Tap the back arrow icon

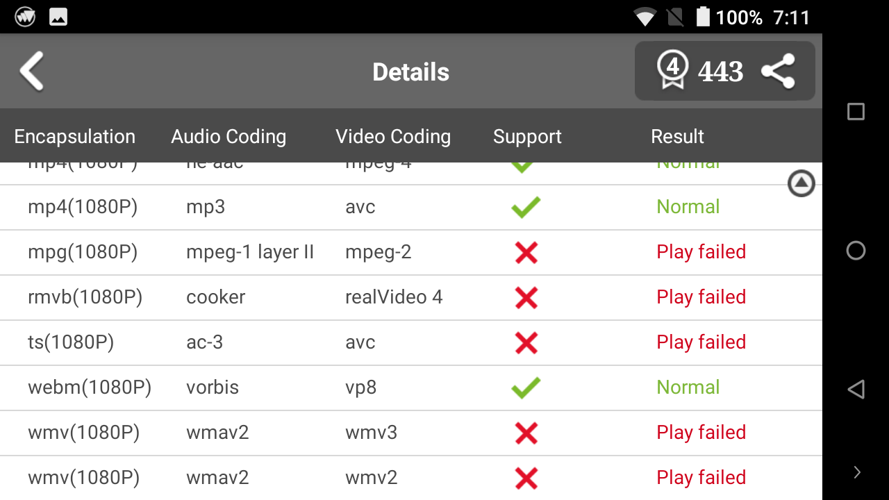click(x=32, y=72)
